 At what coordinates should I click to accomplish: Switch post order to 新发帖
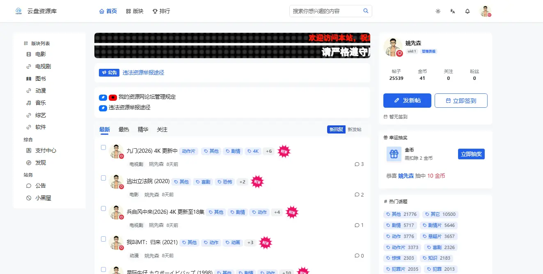point(355,129)
